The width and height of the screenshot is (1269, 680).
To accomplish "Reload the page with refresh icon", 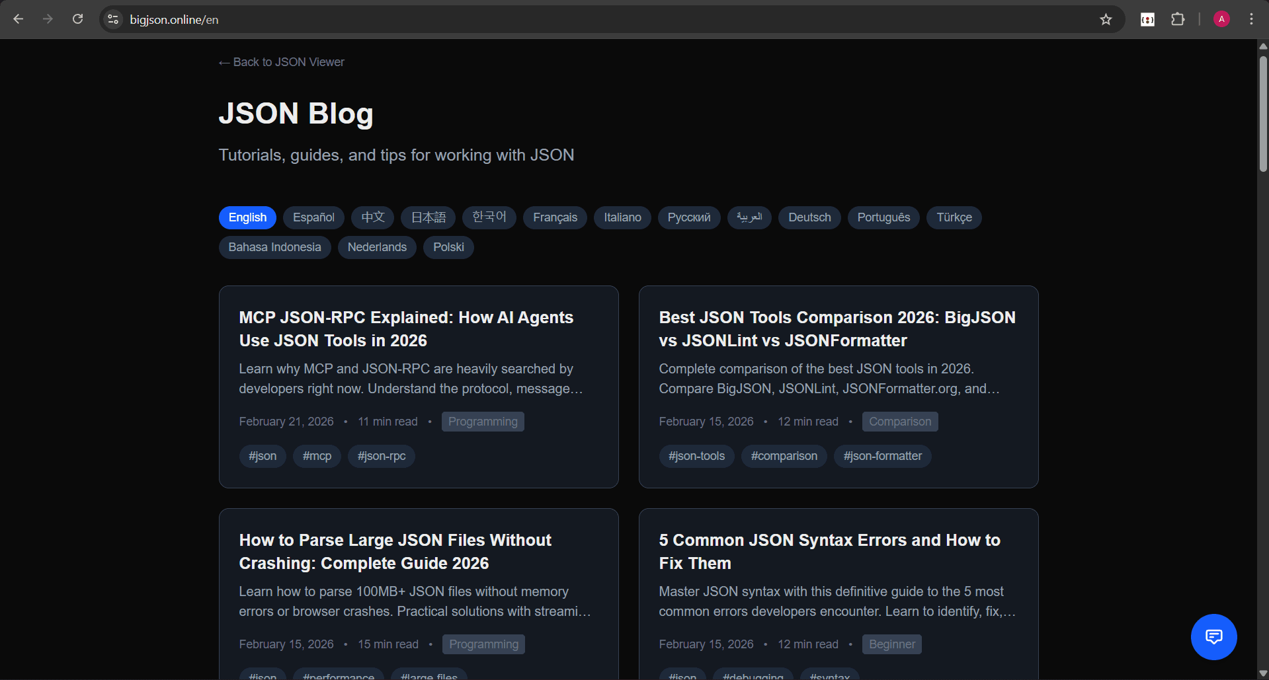I will (77, 19).
